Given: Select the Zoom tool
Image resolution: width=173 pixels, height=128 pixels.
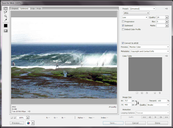Looking at the screenshot, I should (6, 16).
